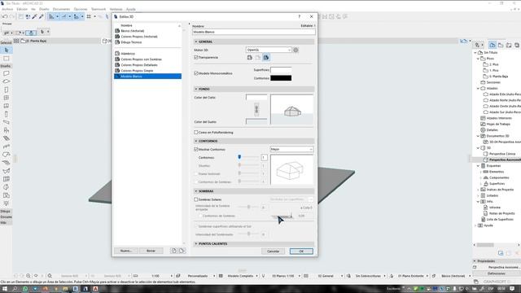Open the Documento menu
Screen dimensions: 521x293
pyautogui.click(x=62, y=9)
